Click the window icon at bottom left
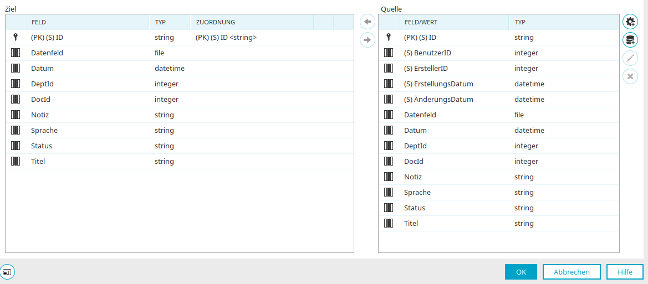 [7, 272]
